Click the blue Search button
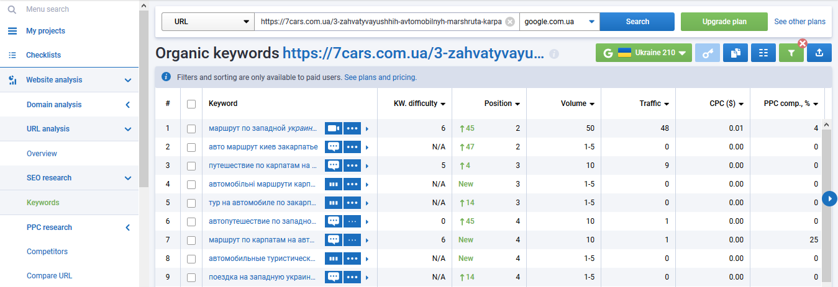Screen dimensions: 838x287 tap(637, 22)
